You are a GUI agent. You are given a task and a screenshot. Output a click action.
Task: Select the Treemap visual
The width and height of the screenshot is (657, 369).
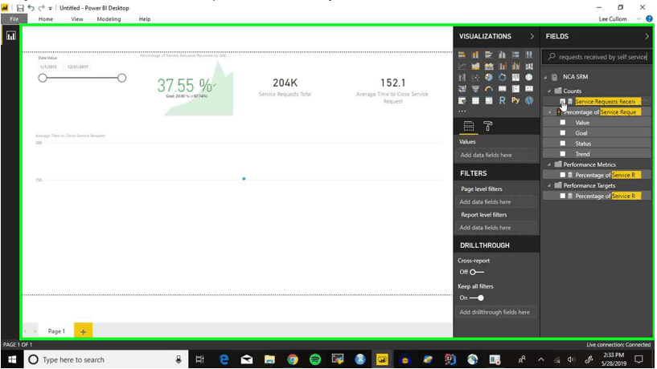click(515, 77)
